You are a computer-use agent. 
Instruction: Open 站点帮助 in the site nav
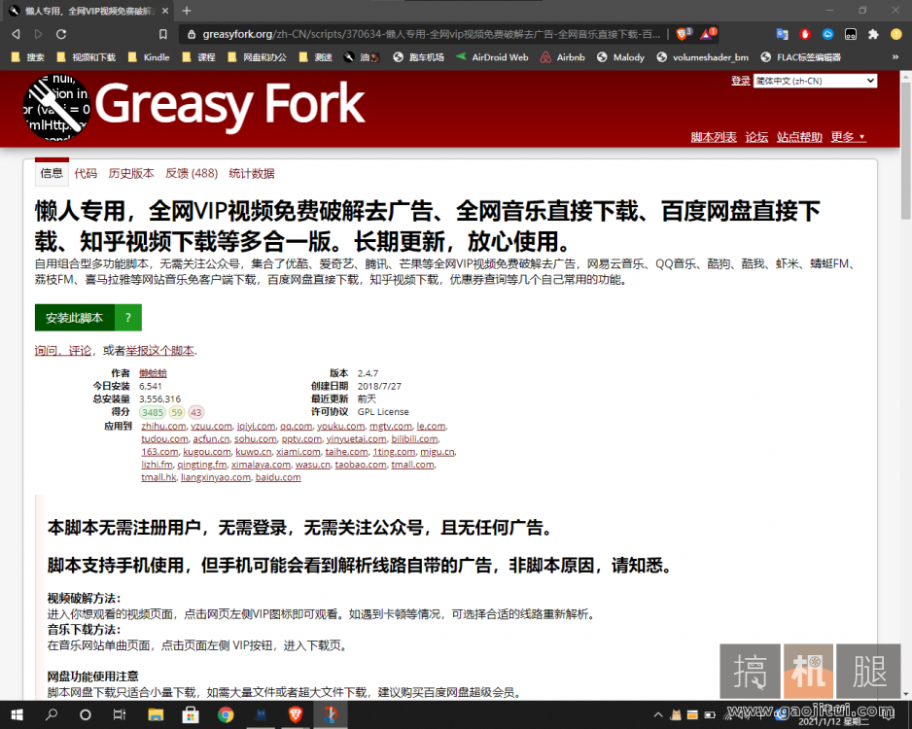coord(799,137)
